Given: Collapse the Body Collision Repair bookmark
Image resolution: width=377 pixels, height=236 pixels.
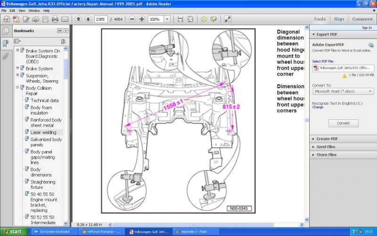Looking at the screenshot, I should (18, 88).
